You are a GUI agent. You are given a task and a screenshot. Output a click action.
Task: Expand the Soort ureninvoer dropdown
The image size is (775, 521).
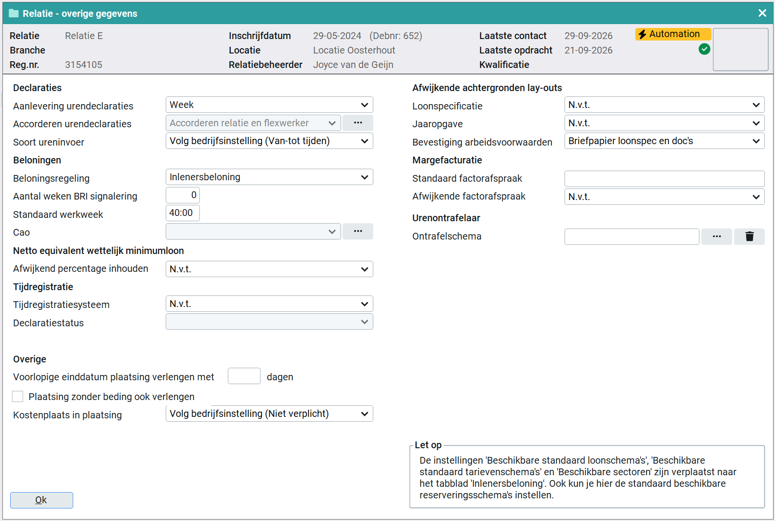tap(269, 141)
